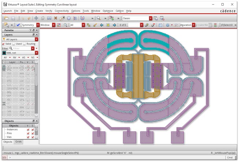Image resolution: width=239 pixels, height=162 pixels.
Task: Enable the Used layers checkbox
Action: [14, 44]
